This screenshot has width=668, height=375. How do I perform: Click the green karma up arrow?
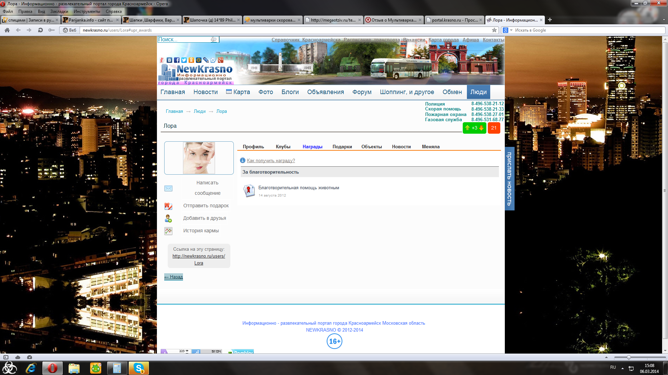(x=468, y=128)
